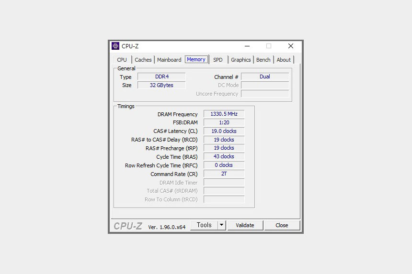Click the Close button at bottom
The image size is (412, 274).
[282, 225]
